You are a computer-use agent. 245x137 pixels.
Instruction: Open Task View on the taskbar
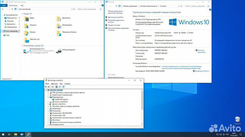coord(9,134)
